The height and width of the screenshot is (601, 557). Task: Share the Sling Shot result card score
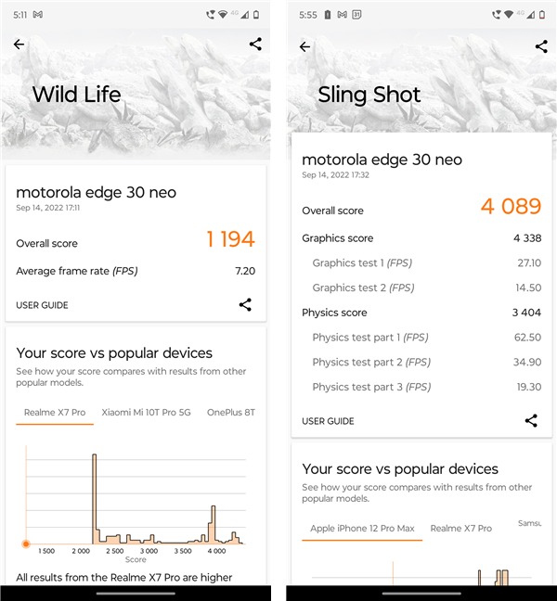[531, 420]
